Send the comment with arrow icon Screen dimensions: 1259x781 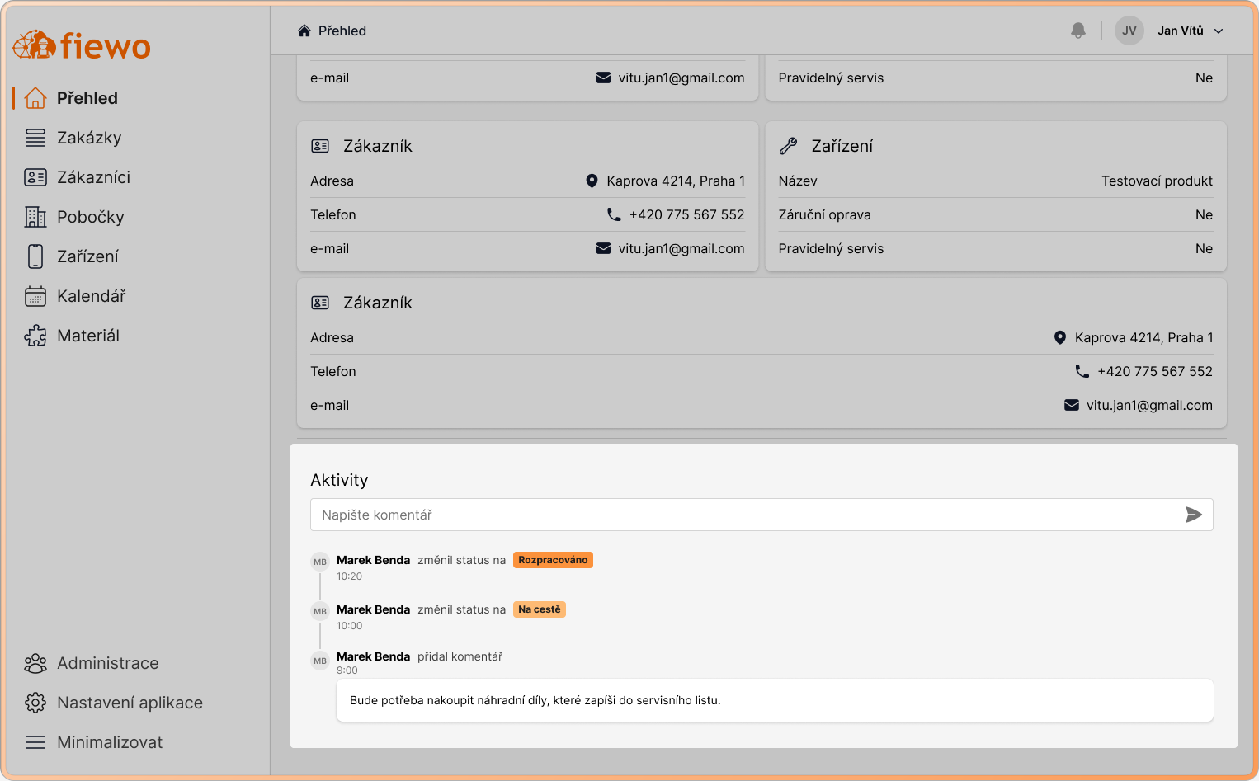click(1194, 515)
